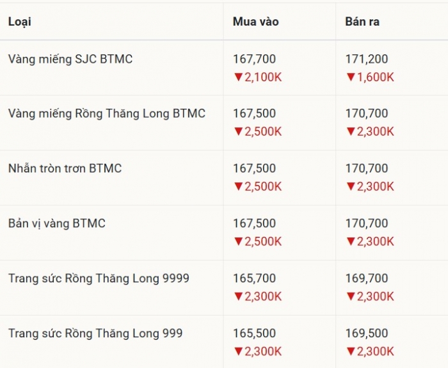The image size is (448, 368).
Task: Click the "Loại" column header
Action: coord(20,22)
